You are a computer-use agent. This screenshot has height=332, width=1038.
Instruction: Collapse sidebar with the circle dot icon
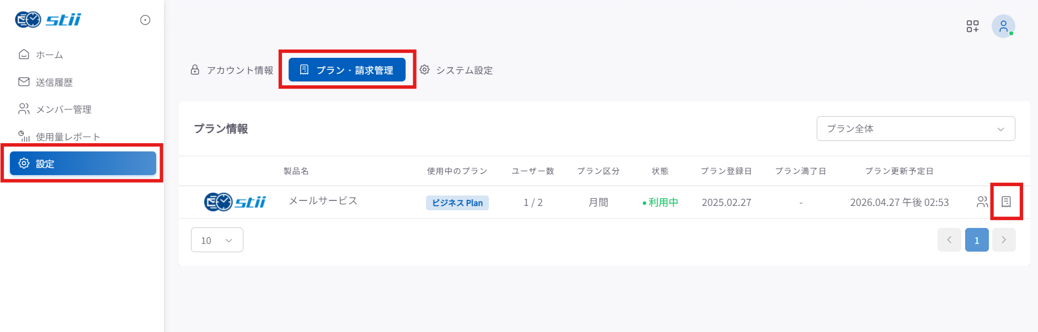(x=145, y=20)
